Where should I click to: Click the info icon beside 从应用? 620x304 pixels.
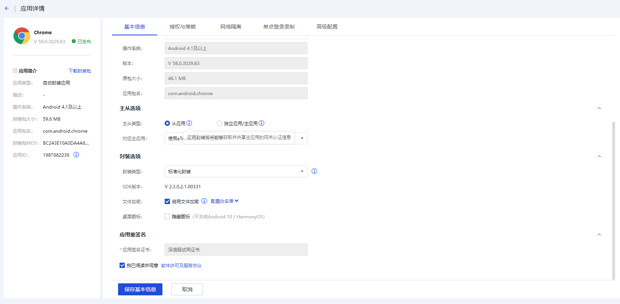(x=189, y=123)
